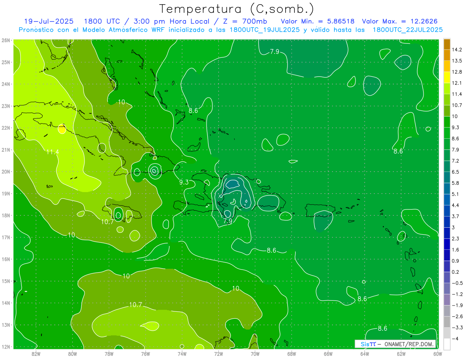The image size is (465, 359).
Task: Click the '8.6' contour label near 21N 62W
Action: 398,151
